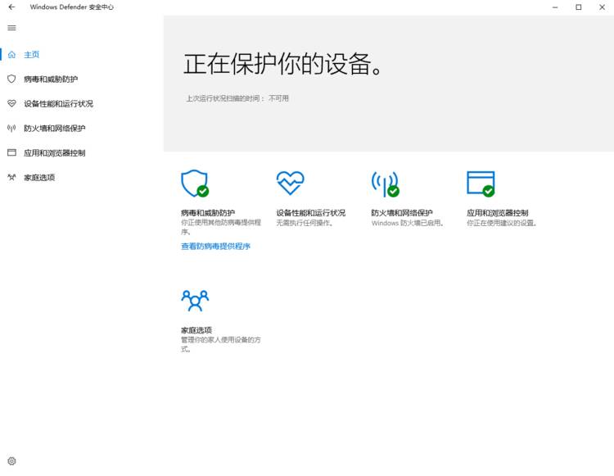Click the shield icon in sidebar
The image size is (614, 476).
pos(11,79)
